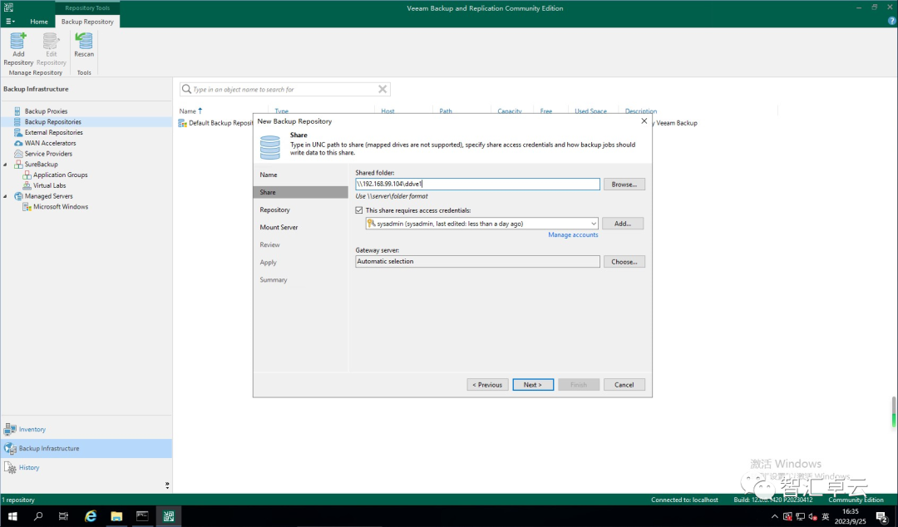Image resolution: width=898 pixels, height=527 pixels.
Task: Select the Default Backup Repository row
Action: (215, 122)
